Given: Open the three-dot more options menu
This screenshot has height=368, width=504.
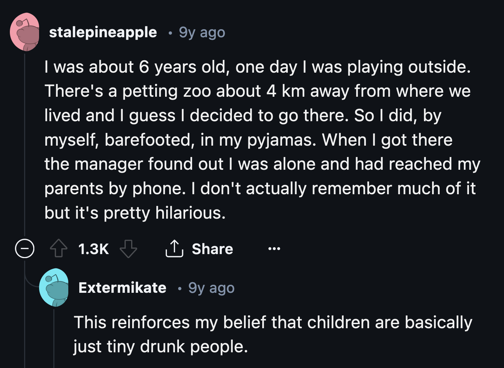Looking at the screenshot, I should point(274,249).
